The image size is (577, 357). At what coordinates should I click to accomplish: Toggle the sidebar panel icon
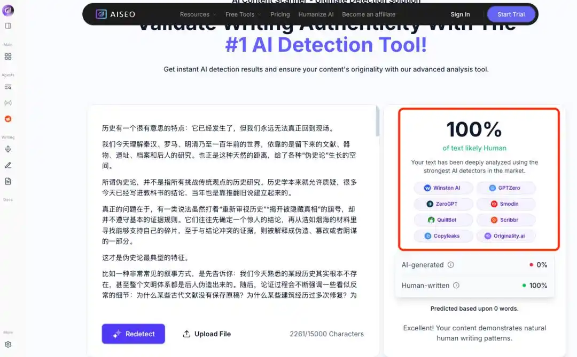pos(8,26)
